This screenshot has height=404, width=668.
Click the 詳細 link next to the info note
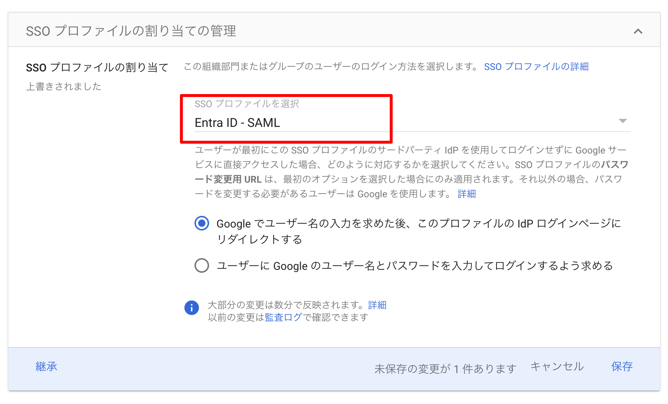tap(377, 305)
